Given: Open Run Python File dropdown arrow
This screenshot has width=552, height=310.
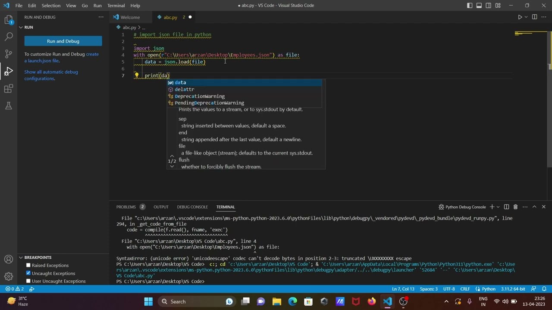Looking at the screenshot, I should tap(526, 17).
